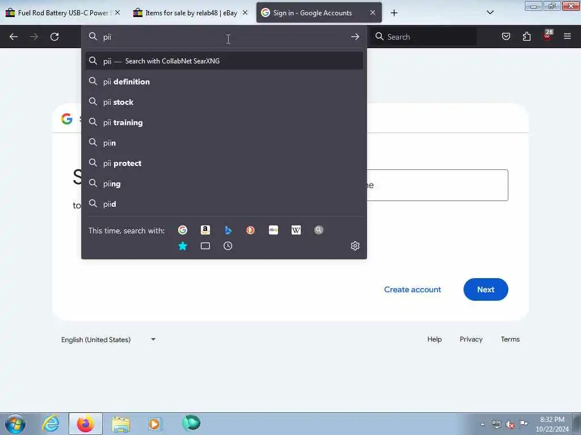The width and height of the screenshot is (581, 435).
Task: Open Windows Explorer folder in taskbar
Action: click(121, 424)
